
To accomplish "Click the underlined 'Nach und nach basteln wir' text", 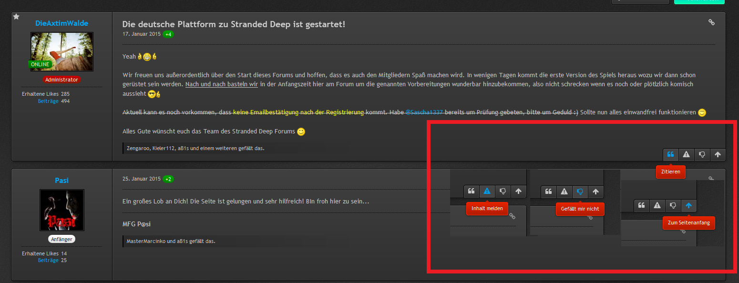I will pyautogui.click(x=221, y=84).
